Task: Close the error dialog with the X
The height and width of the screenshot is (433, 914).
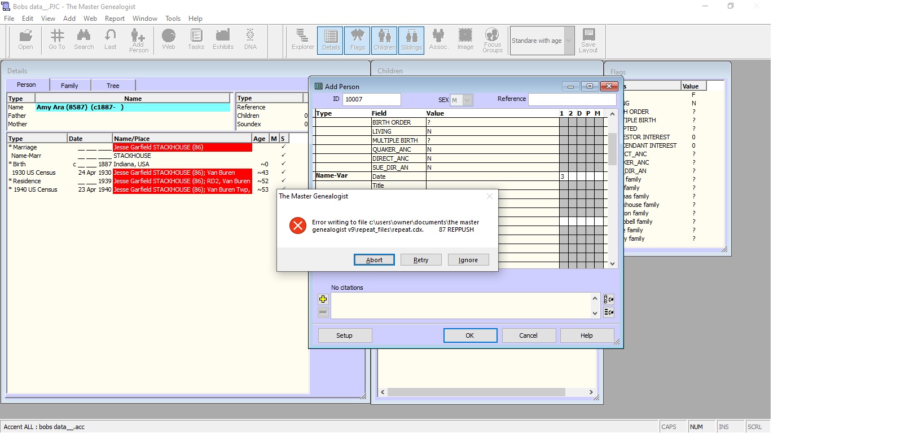Action: click(490, 196)
